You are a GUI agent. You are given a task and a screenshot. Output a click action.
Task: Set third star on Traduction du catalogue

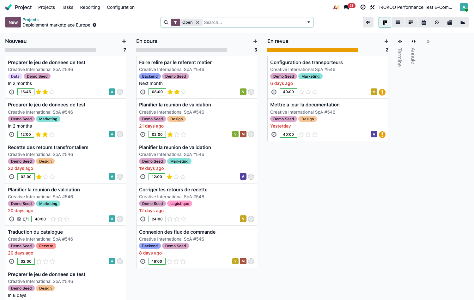click(52, 261)
